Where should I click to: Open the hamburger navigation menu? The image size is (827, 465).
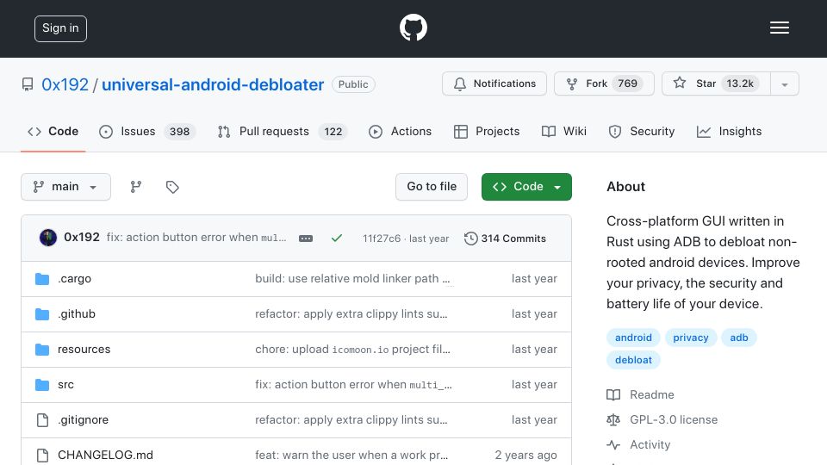pos(779,28)
